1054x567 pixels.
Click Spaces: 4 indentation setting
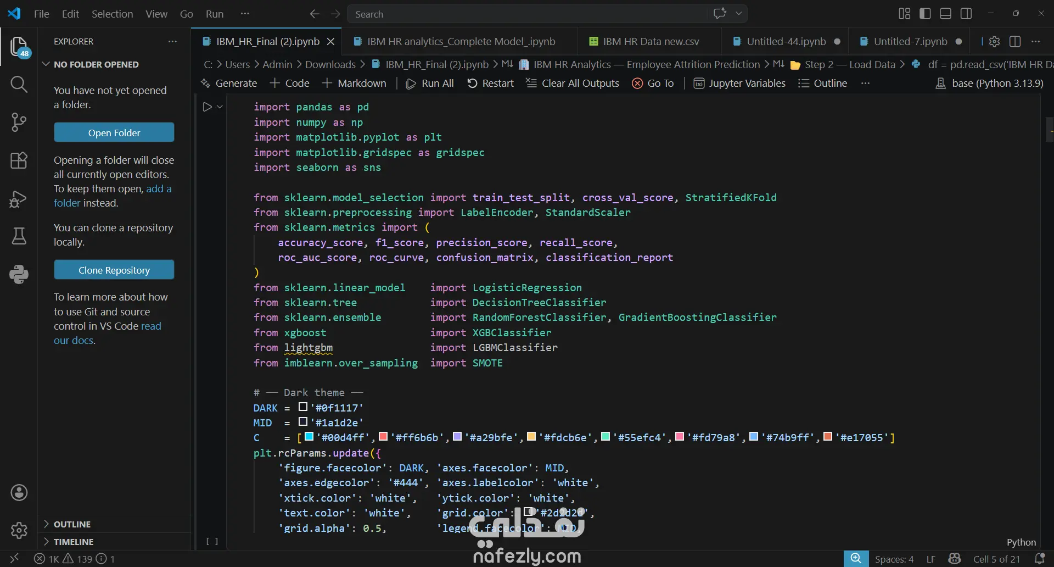click(x=894, y=559)
